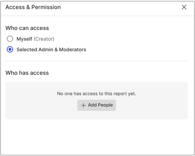
Task: Click the empty header space left of close icon
Action: 122,7
